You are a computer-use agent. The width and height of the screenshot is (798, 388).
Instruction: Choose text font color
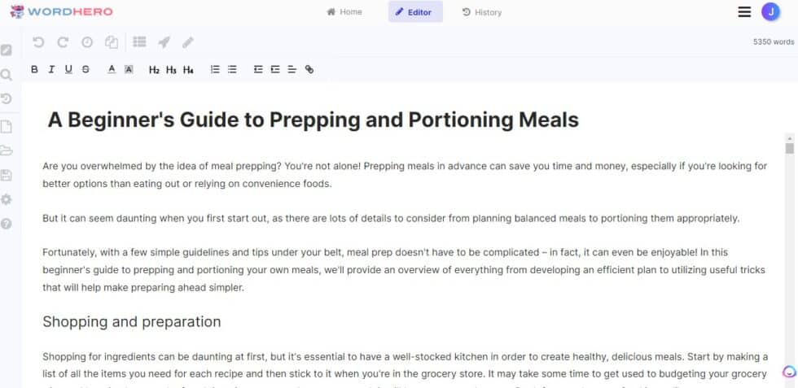[x=112, y=70]
